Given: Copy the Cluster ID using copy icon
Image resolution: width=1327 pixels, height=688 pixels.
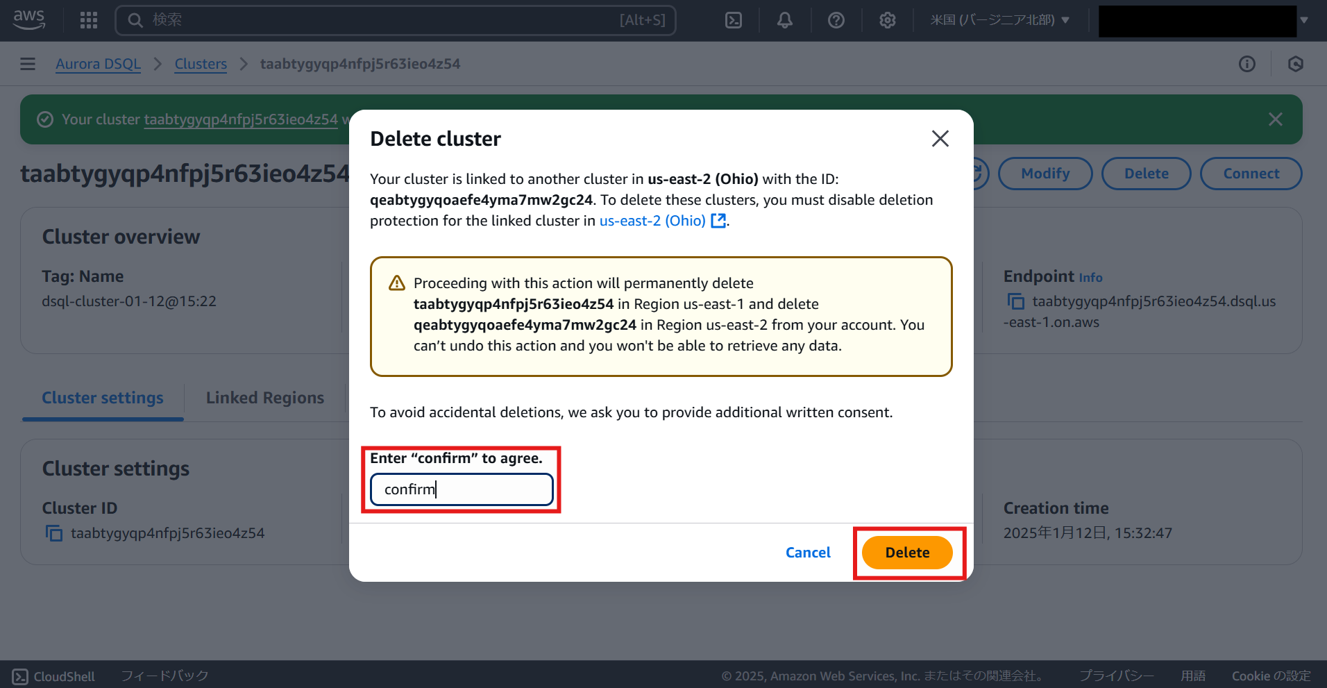Looking at the screenshot, I should (x=53, y=533).
